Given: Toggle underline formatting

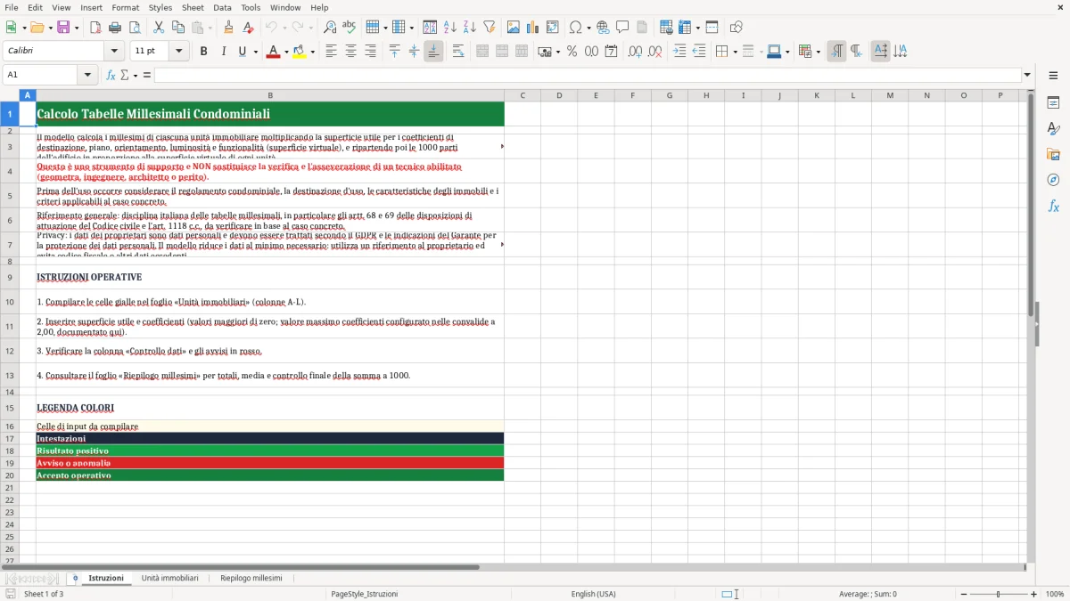Looking at the screenshot, I should pyautogui.click(x=243, y=52).
